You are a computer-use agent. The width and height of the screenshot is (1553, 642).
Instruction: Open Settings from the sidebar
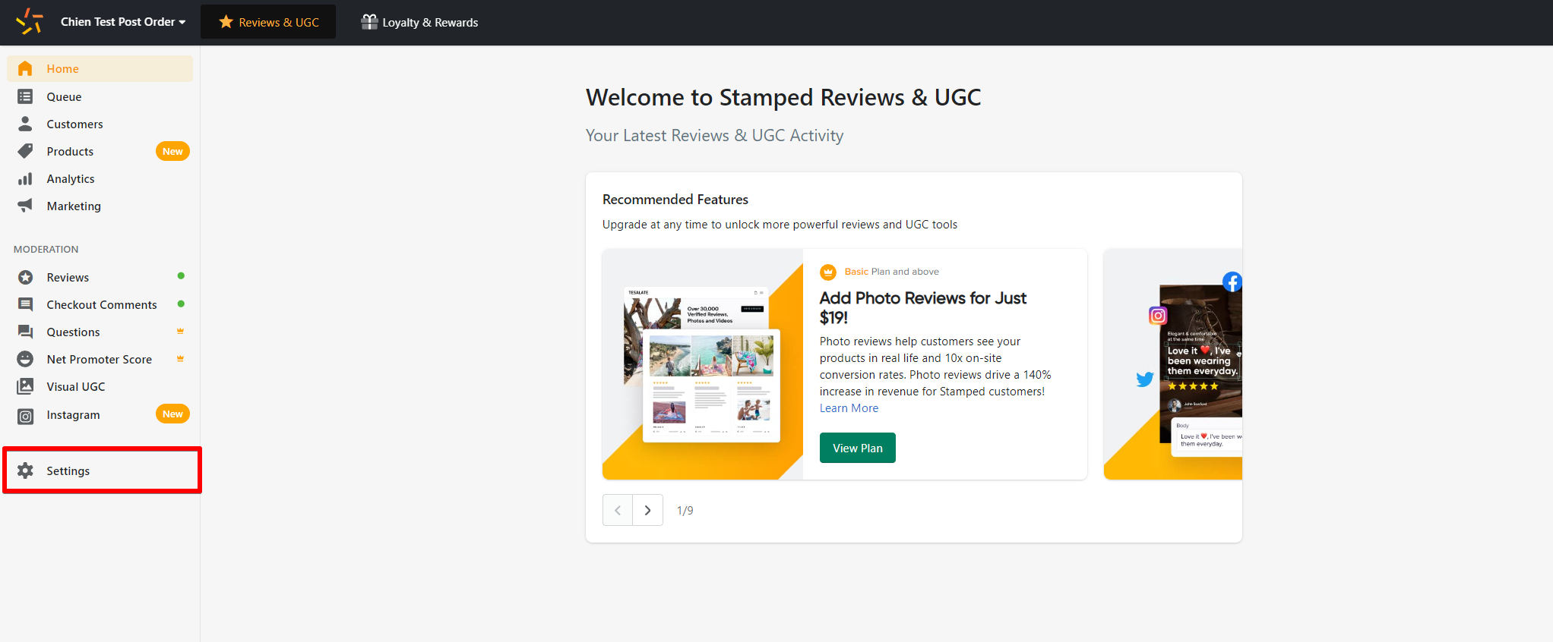coord(102,470)
